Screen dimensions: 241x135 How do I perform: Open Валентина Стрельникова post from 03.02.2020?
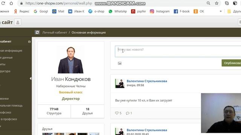[x=147, y=130]
